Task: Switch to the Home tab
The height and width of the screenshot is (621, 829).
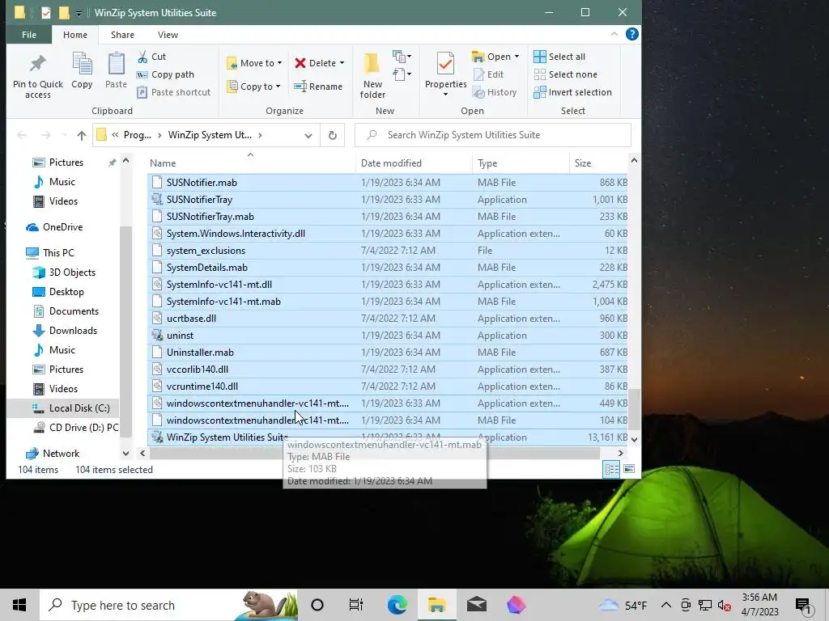Action: (75, 35)
